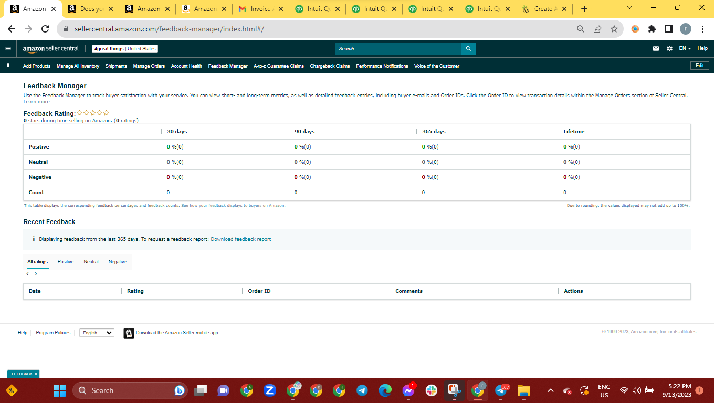Click the Edit button in nav bar
This screenshot has width=714, height=403.
click(700, 66)
